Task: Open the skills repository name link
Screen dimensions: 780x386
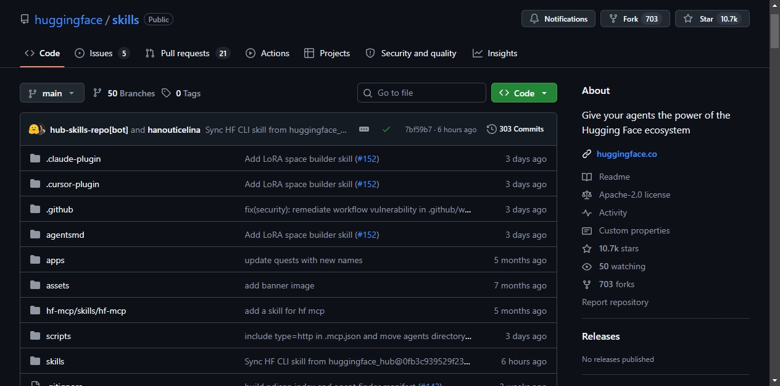Action: [x=125, y=20]
